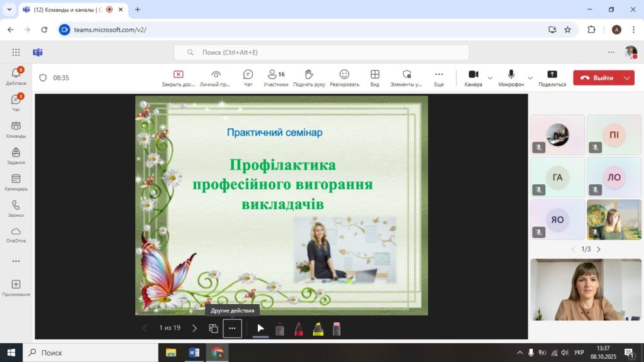Go to the next presentation slide
This screenshot has width=644, height=362.
click(x=194, y=328)
